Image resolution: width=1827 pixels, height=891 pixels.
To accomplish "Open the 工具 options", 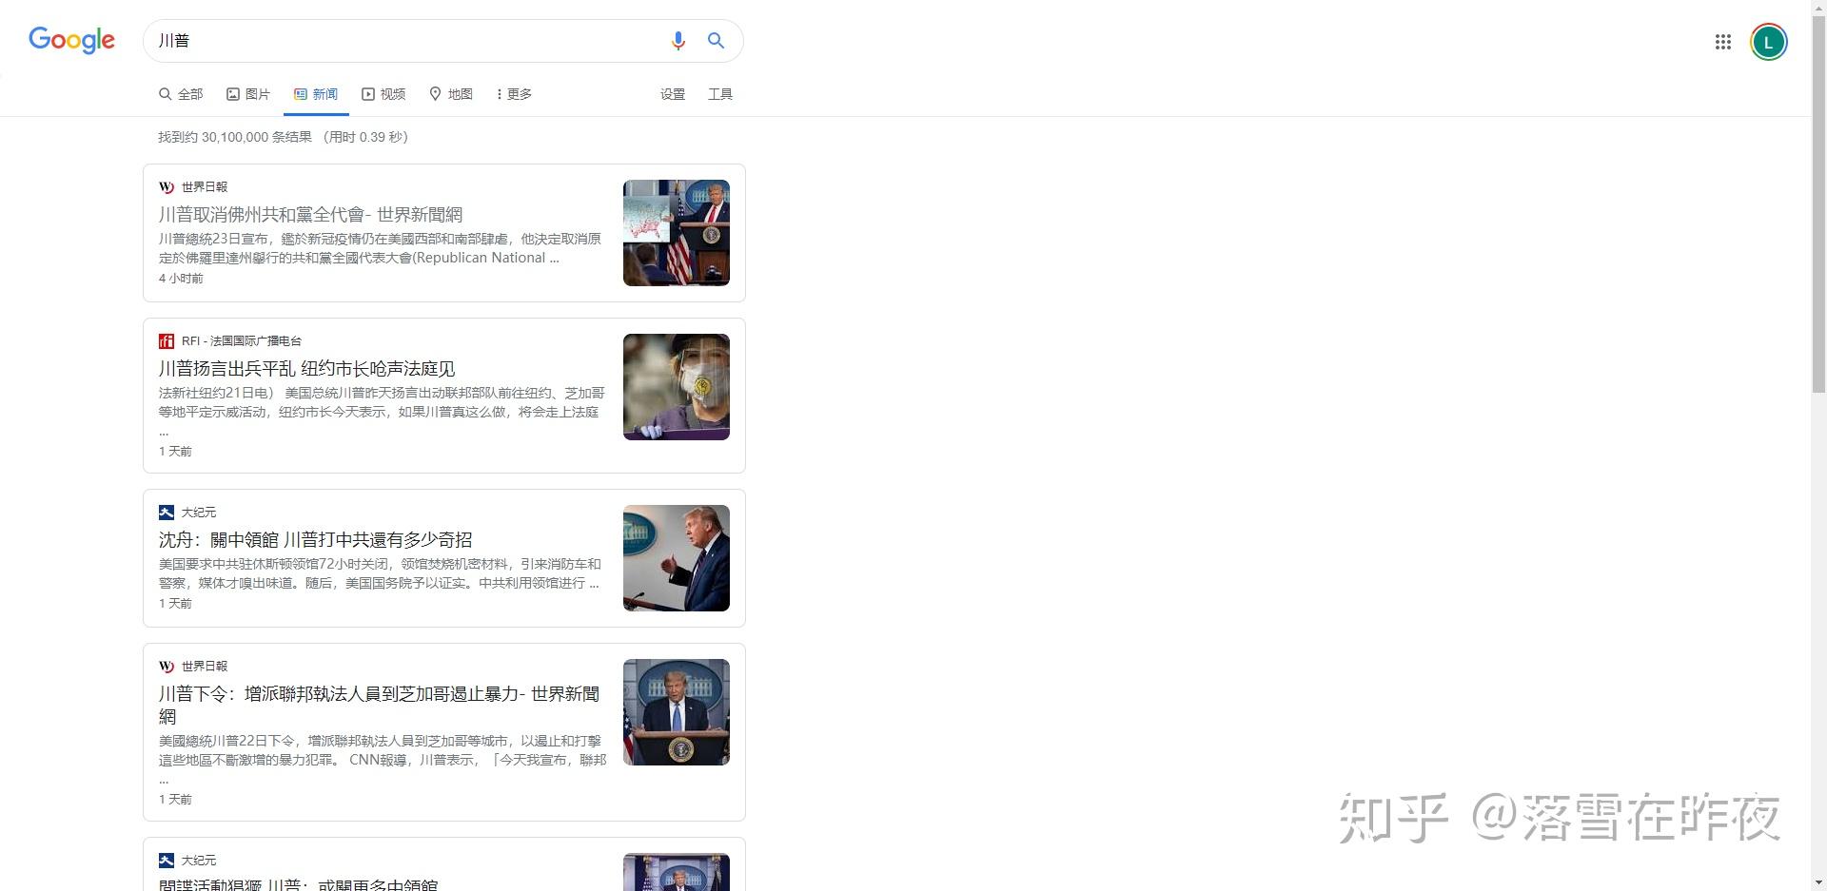I will [x=720, y=94].
